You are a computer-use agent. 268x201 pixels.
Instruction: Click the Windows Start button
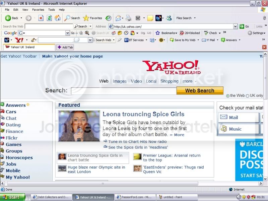11,197
